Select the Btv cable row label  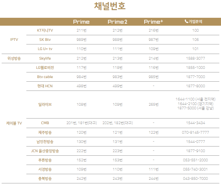tap(45, 77)
